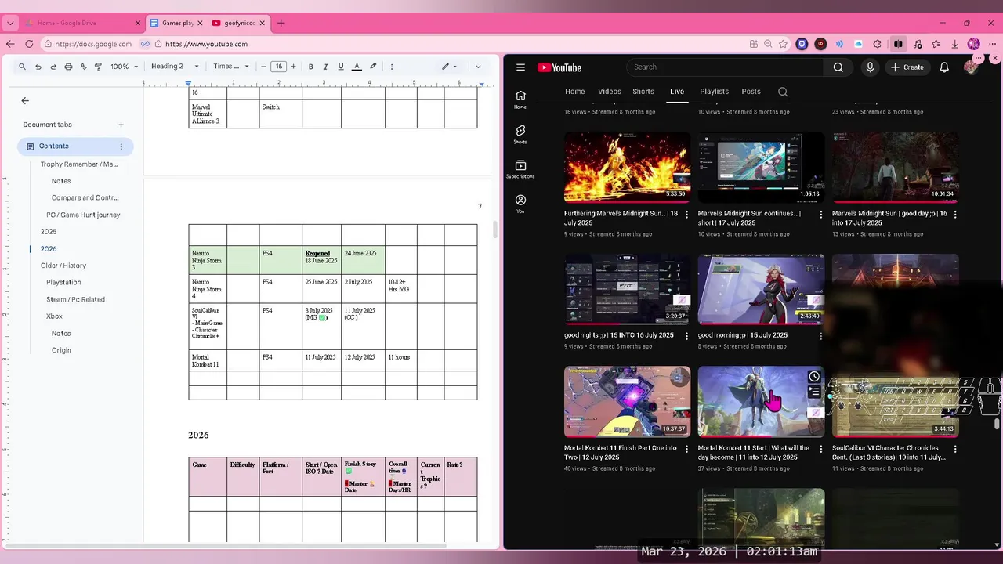Go to 2026 heading in outline

[x=49, y=249]
